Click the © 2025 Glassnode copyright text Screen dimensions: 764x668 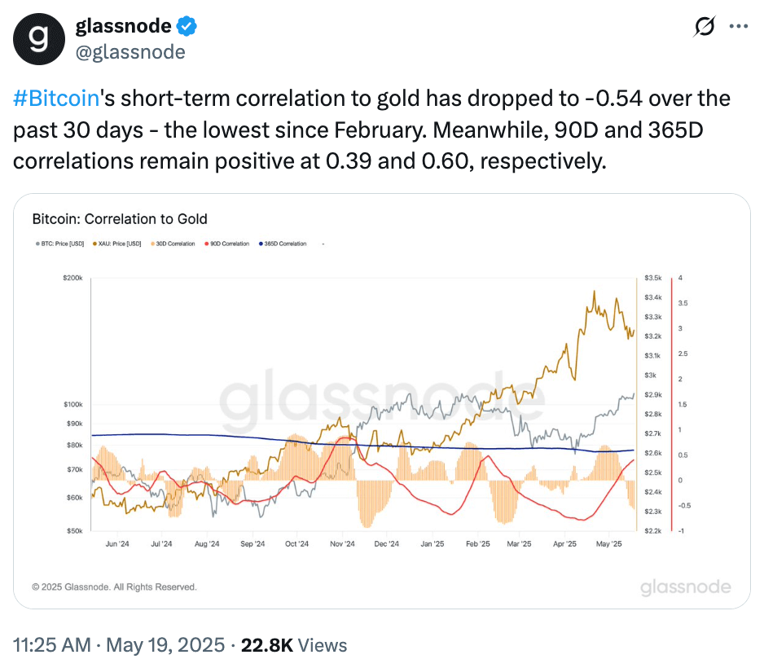pos(114,587)
